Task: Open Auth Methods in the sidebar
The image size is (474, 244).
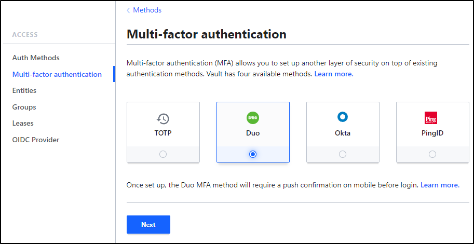Action: coord(36,58)
